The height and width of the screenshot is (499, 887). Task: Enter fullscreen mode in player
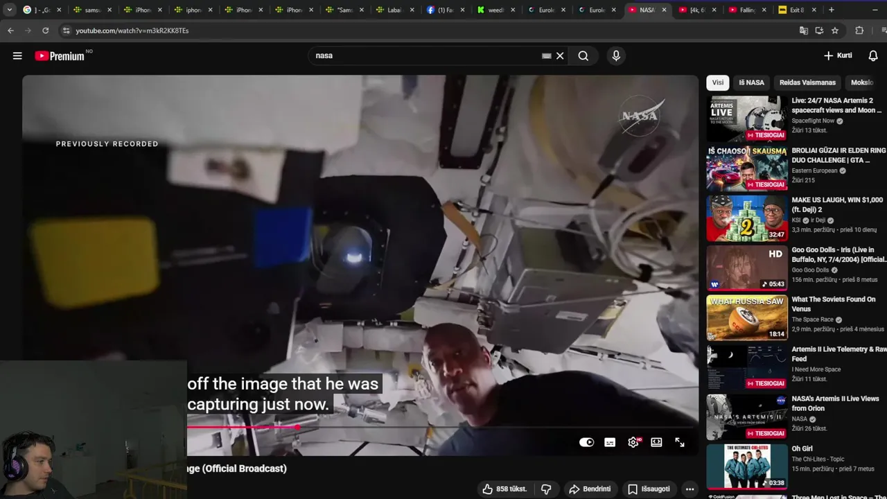(680, 442)
